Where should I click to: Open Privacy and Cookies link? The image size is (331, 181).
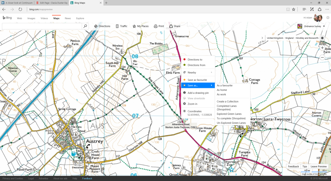point(13,178)
